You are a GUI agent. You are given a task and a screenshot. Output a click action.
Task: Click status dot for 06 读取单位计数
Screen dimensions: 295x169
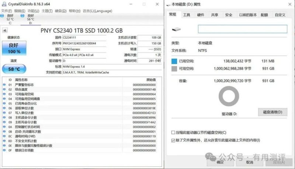pyautogui.click(x=4, y=108)
